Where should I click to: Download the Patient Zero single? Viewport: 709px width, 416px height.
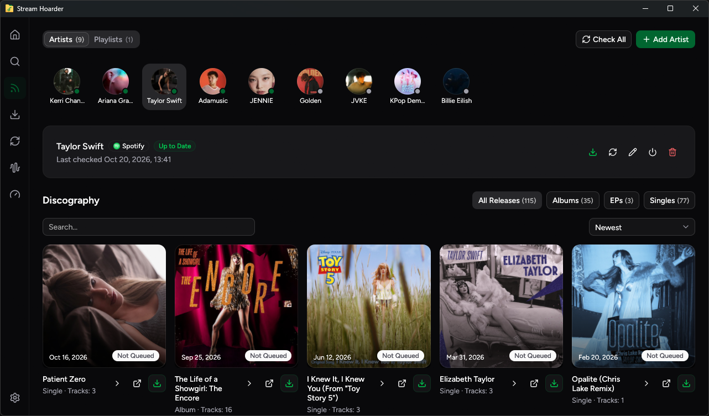157,383
